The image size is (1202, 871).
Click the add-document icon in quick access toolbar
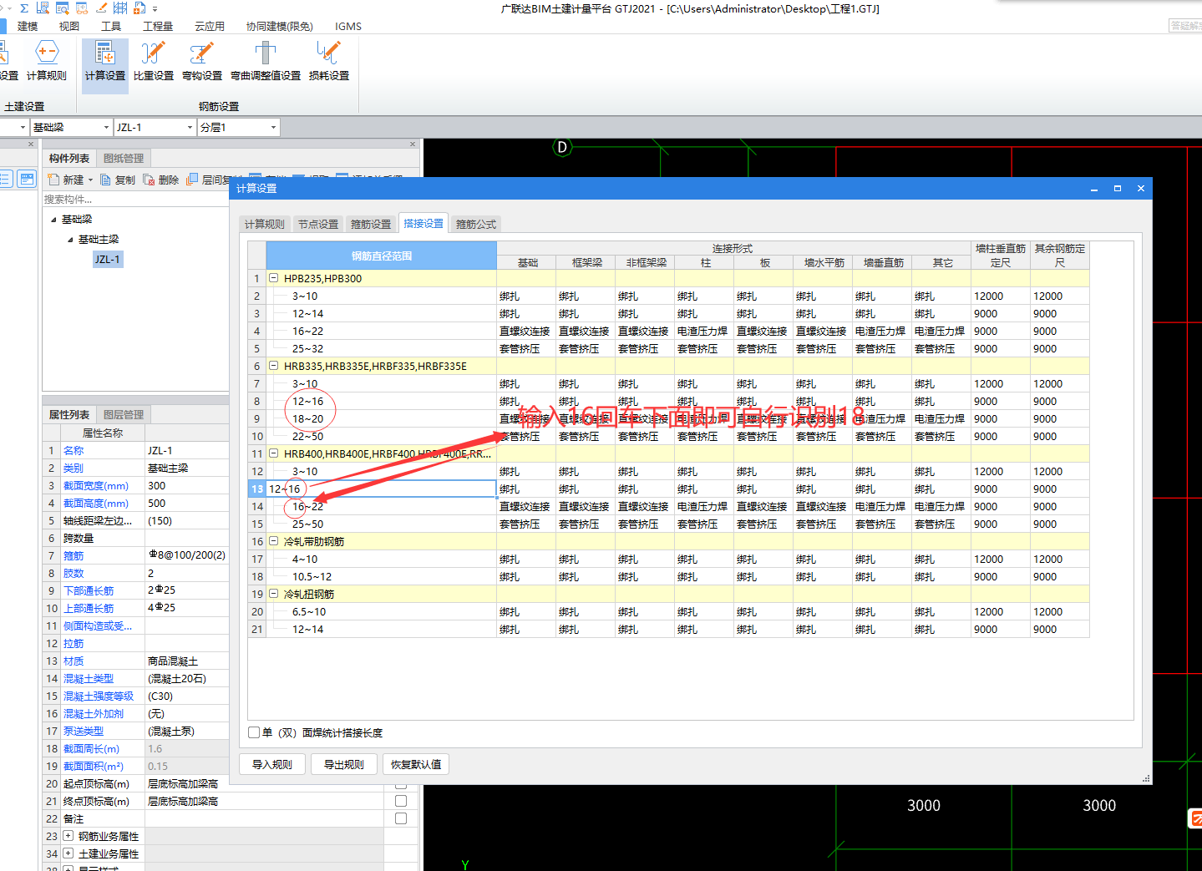[139, 8]
